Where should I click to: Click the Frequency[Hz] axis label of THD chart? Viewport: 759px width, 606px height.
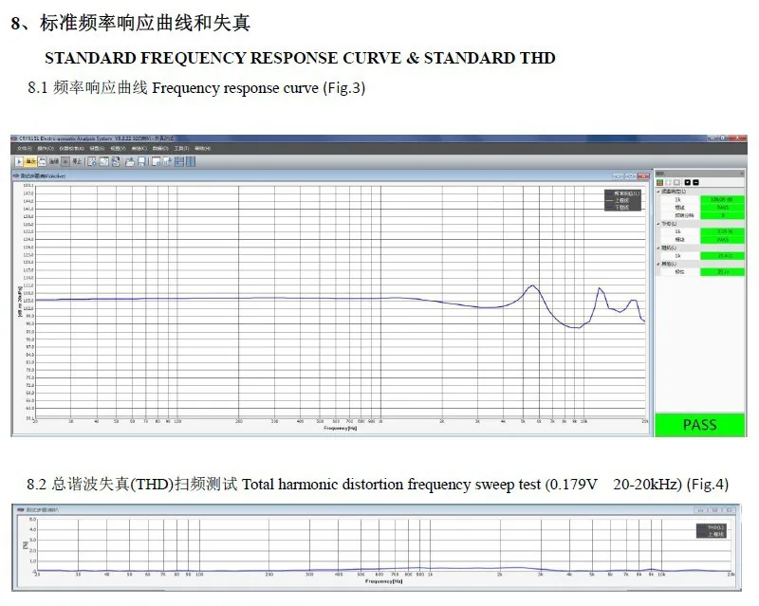(x=384, y=580)
